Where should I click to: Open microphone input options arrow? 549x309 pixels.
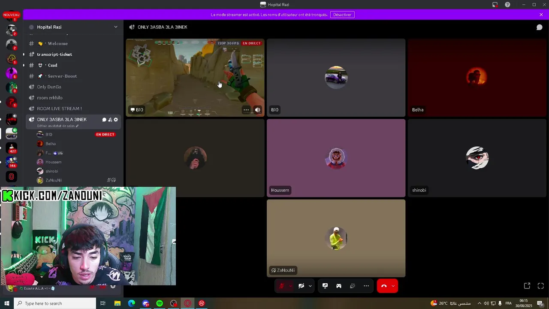tap(290, 286)
